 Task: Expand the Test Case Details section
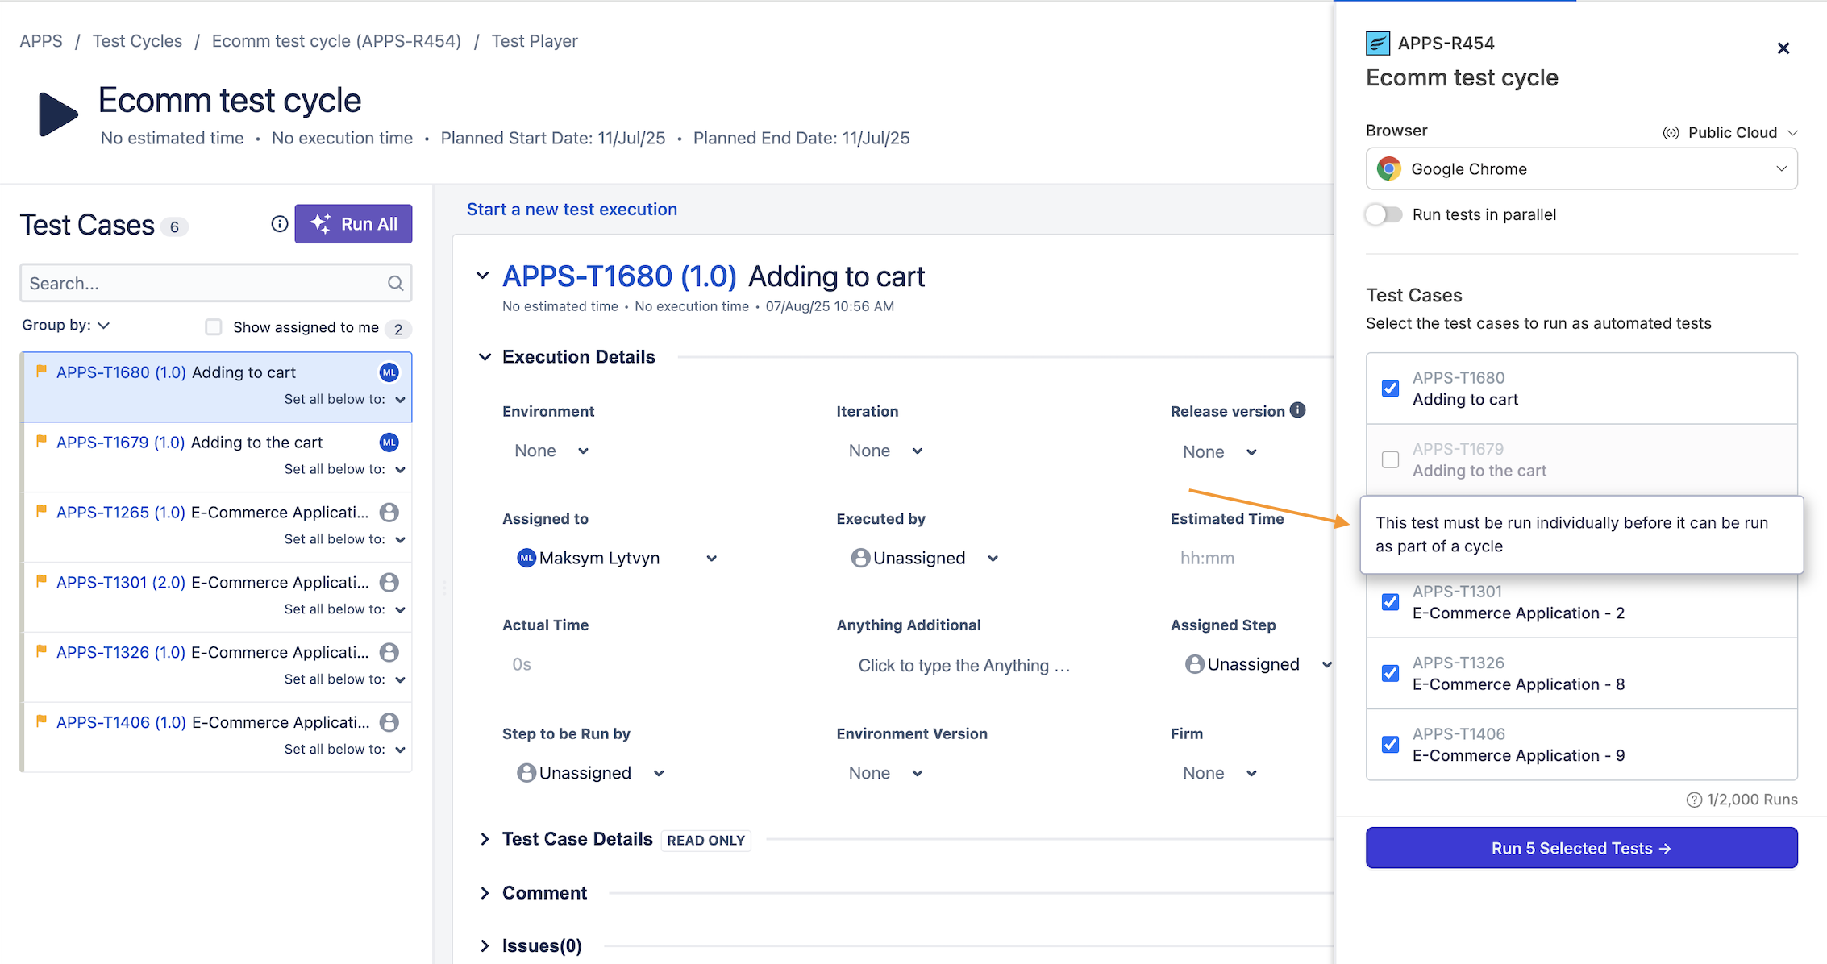(485, 839)
